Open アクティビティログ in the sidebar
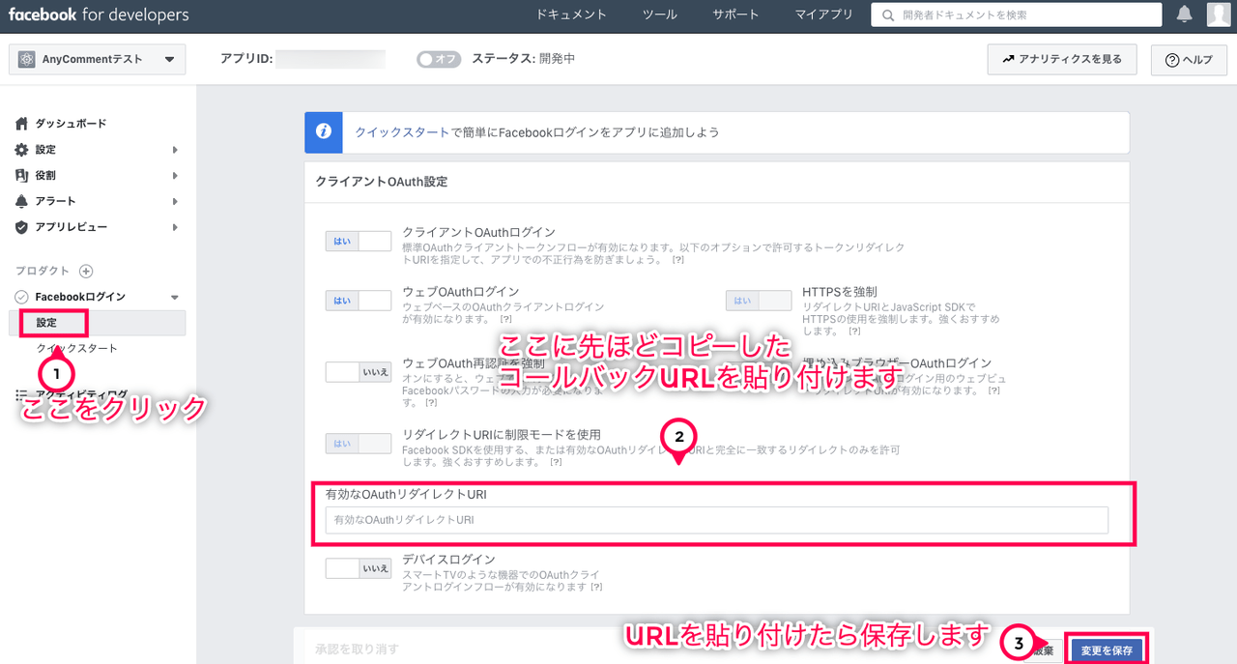Viewport: 1237px width, 664px height. click(x=81, y=394)
